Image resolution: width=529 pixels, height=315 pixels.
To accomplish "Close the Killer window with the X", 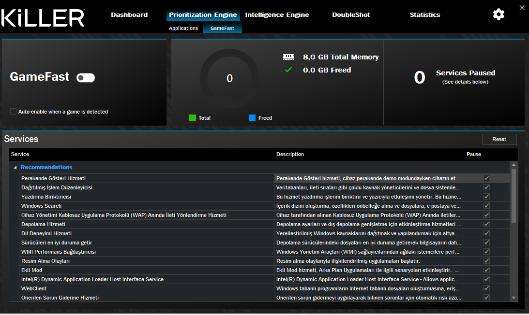I will (x=522, y=7).
